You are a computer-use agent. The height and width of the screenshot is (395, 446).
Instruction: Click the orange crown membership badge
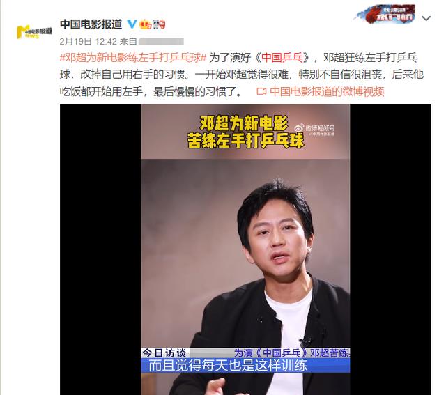(x=146, y=24)
